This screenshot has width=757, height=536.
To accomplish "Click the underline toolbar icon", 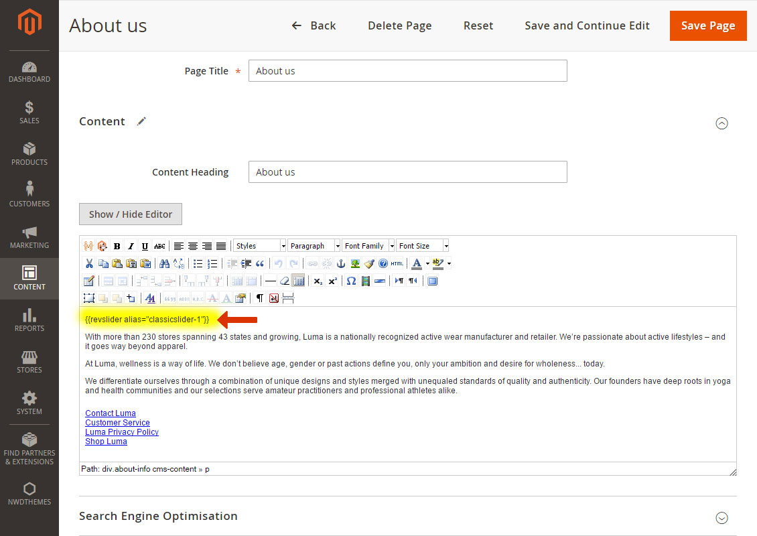I will [145, 247].
